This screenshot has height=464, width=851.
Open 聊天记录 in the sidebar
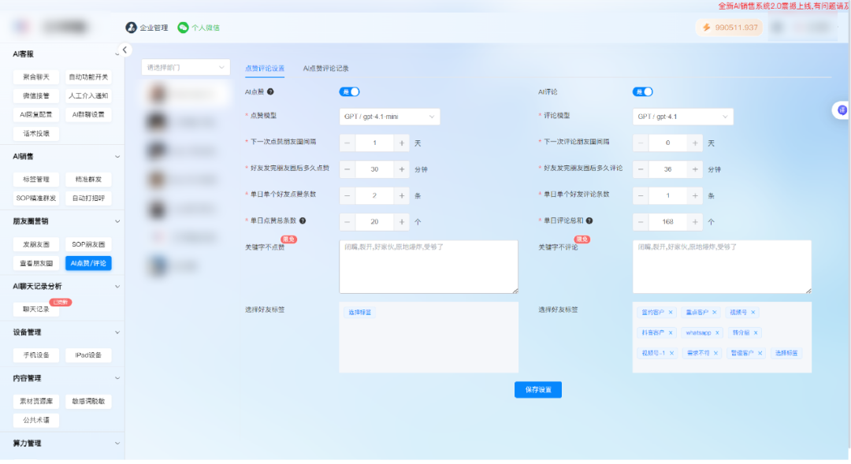pos(36,310)
